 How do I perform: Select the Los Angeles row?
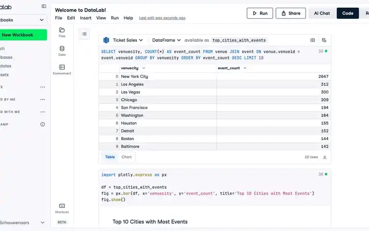click(215, 84)
